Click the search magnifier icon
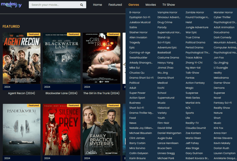 pyautogui.click(x=82, y=5)
